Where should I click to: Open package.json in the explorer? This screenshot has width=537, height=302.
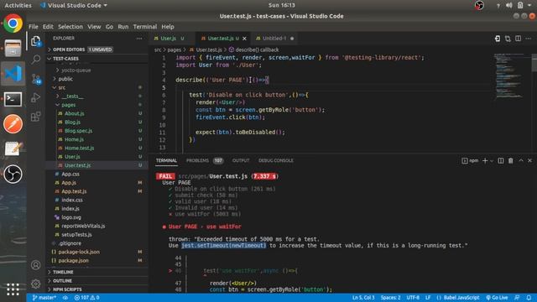point(97,261)
